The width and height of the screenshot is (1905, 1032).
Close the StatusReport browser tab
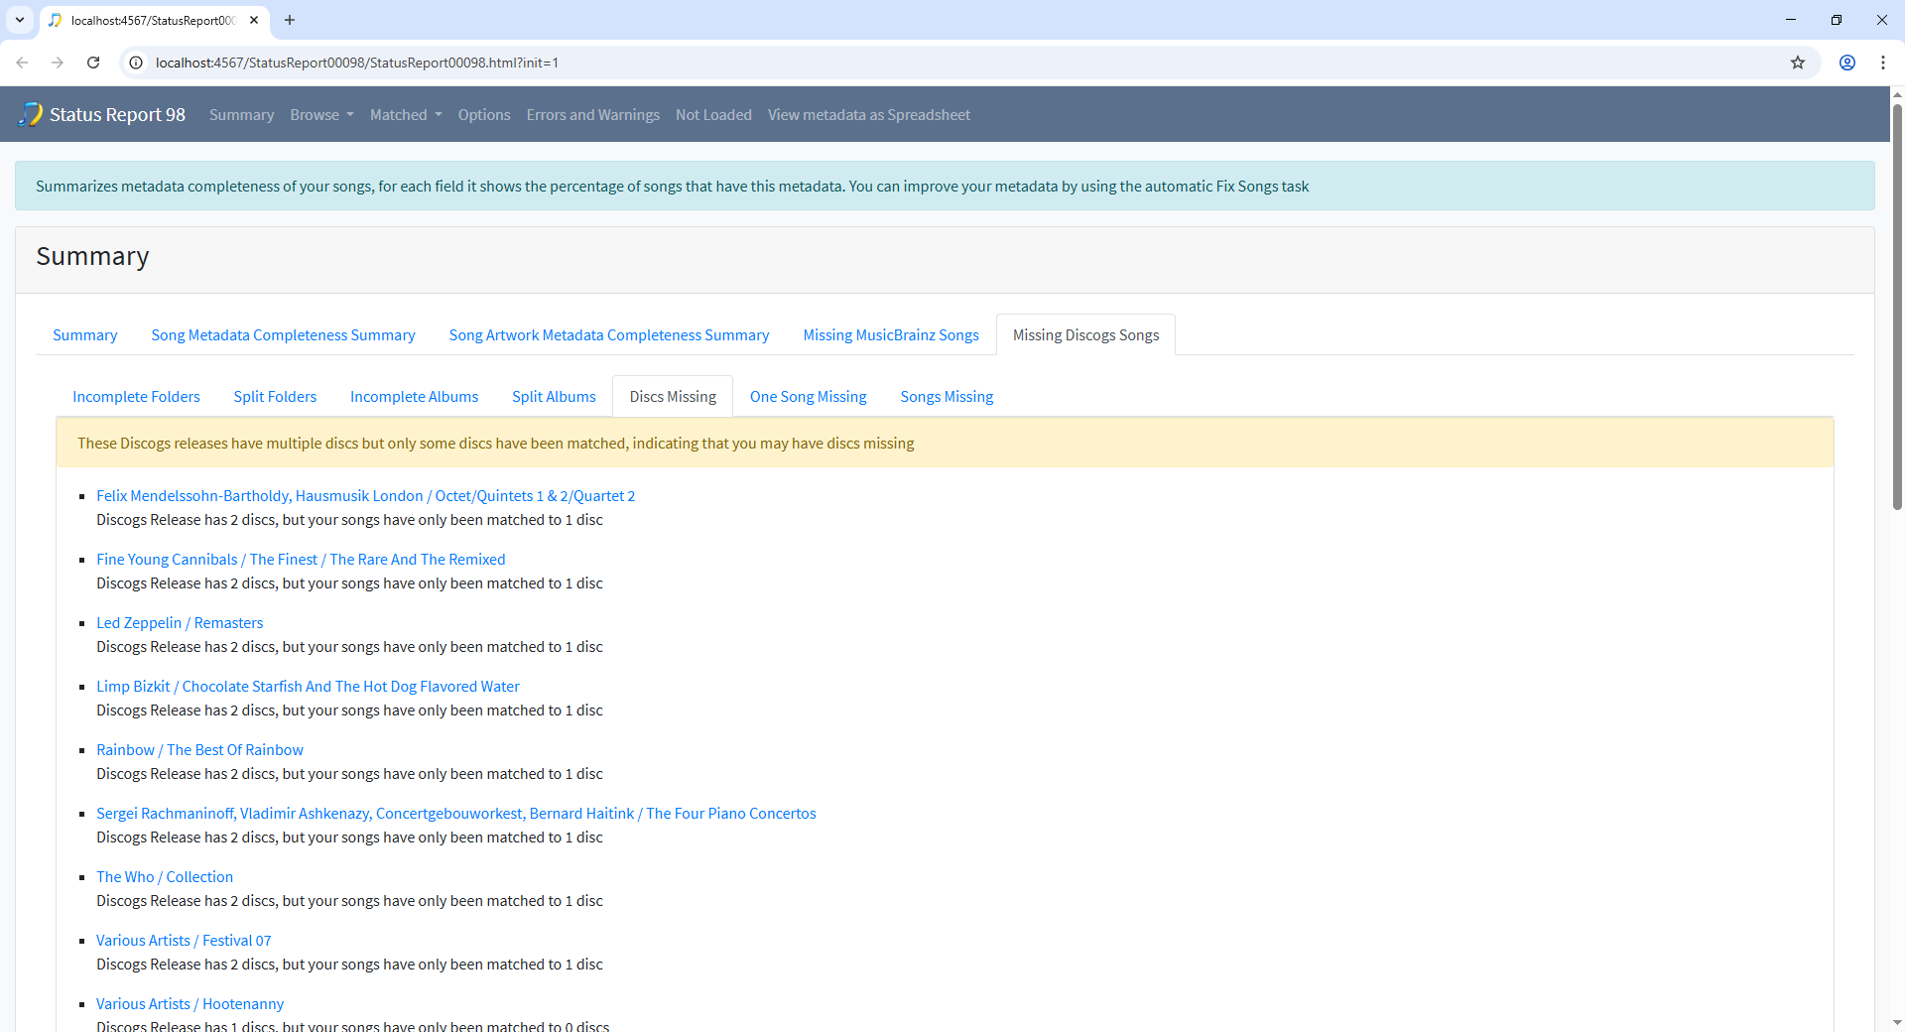[x=254, y=20]
